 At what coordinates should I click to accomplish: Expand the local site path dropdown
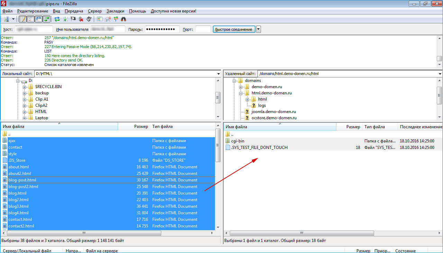(218, 74)
